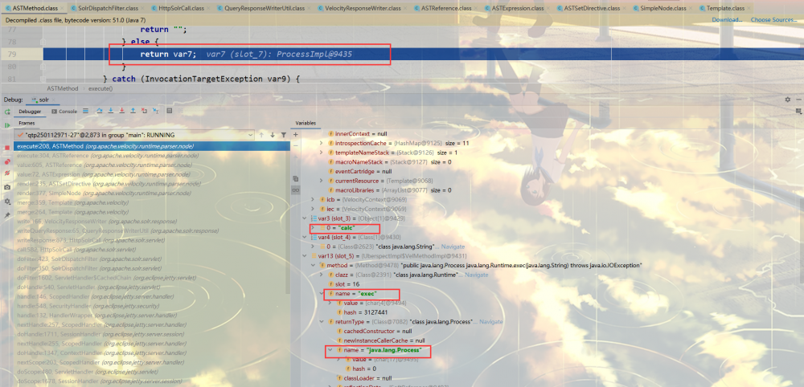The width and height of the screenshot is (804, 387).
Task: View all breakpoints
Action: pyautogui.click(x=7, y=161)
